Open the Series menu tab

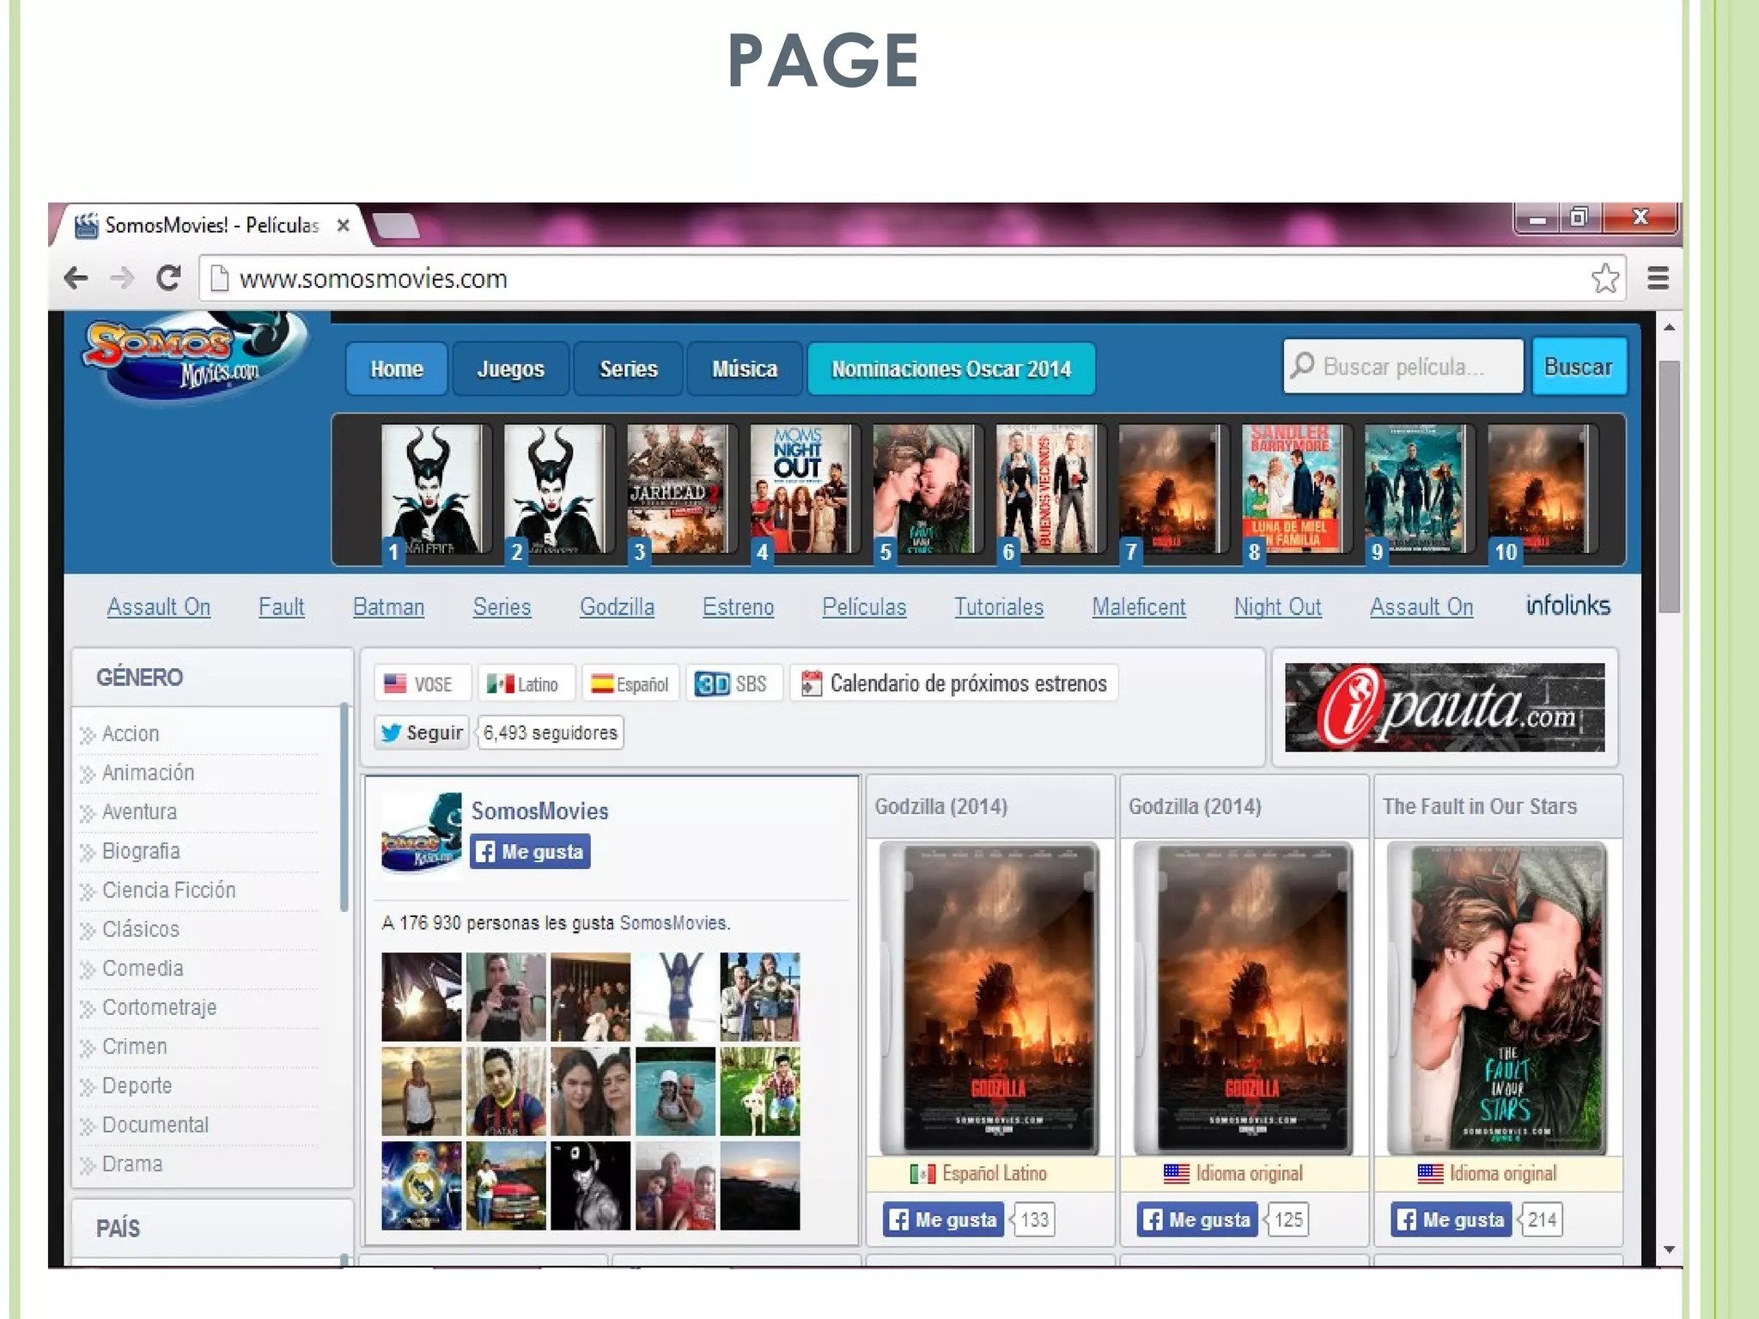628,369
